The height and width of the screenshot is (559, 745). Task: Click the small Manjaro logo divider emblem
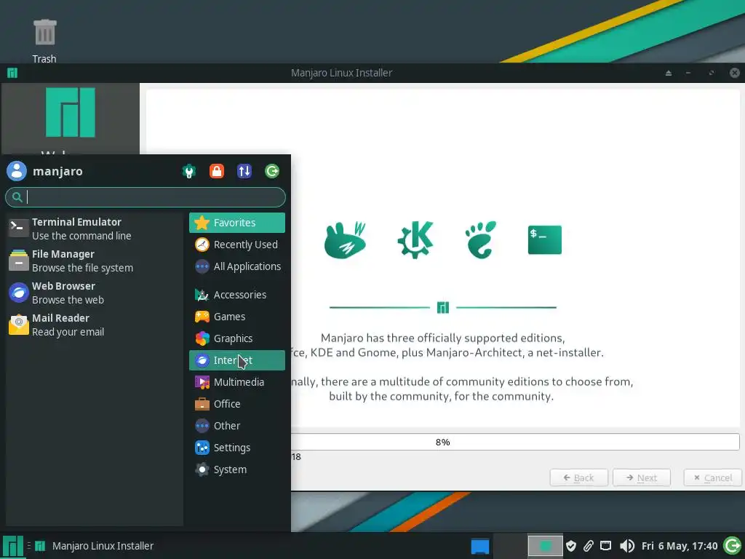pos(443,308)
